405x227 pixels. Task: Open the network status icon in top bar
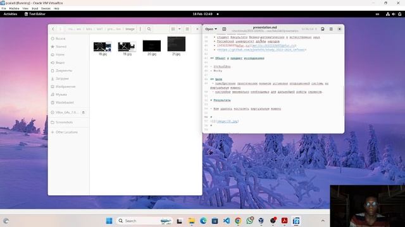388,14
